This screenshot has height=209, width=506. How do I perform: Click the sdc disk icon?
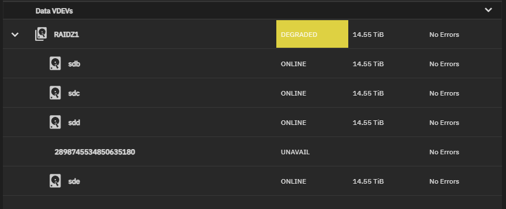[x=55, y=93]
